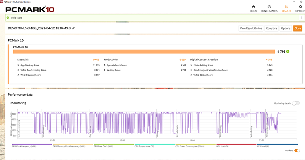
Task: Click the Video Editing marker in chart
Action: click(x=251, y=131)
